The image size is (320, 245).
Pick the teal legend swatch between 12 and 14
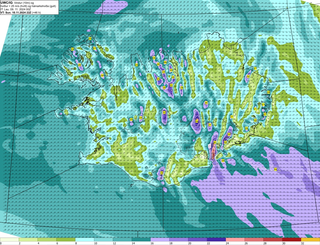[122, 239]
